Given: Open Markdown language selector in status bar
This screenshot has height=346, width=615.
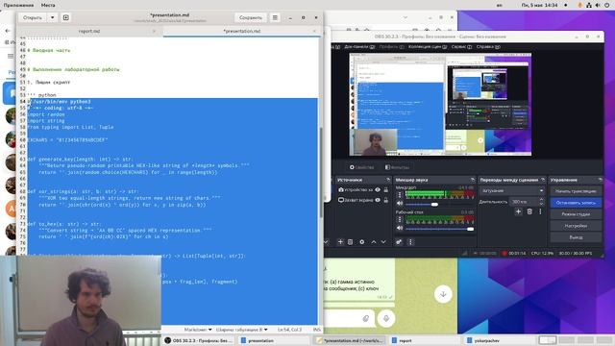Looking at the screenshot, I should coord(198,330).
